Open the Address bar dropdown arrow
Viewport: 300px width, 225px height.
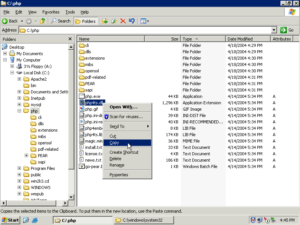tap(274, 30)
